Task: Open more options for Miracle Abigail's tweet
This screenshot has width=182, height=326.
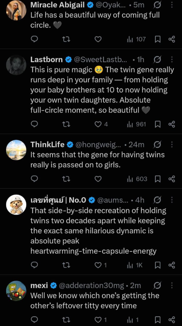Action: 172,5
